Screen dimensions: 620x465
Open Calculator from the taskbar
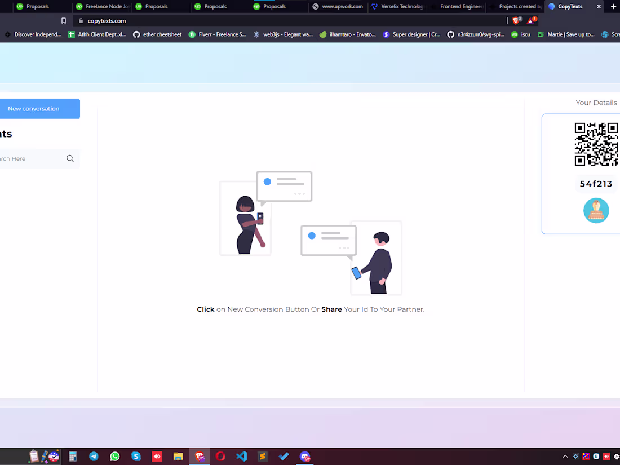(72, 457)
